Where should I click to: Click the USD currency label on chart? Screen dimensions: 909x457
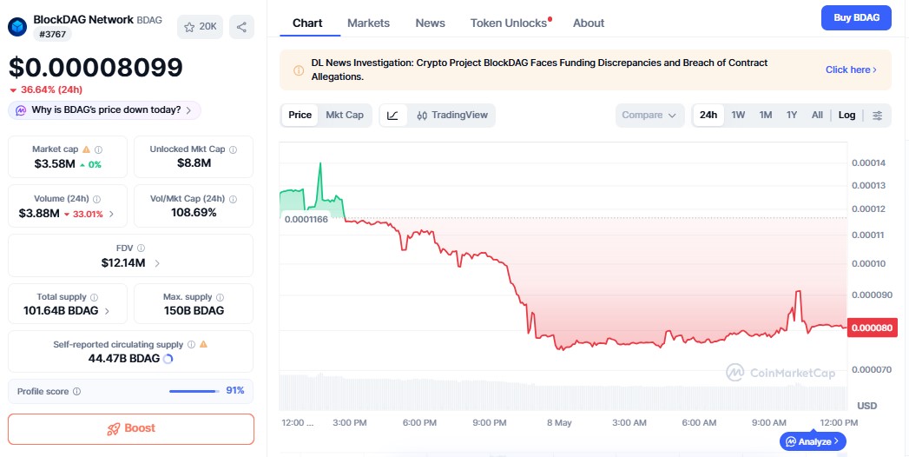point(866,406)
